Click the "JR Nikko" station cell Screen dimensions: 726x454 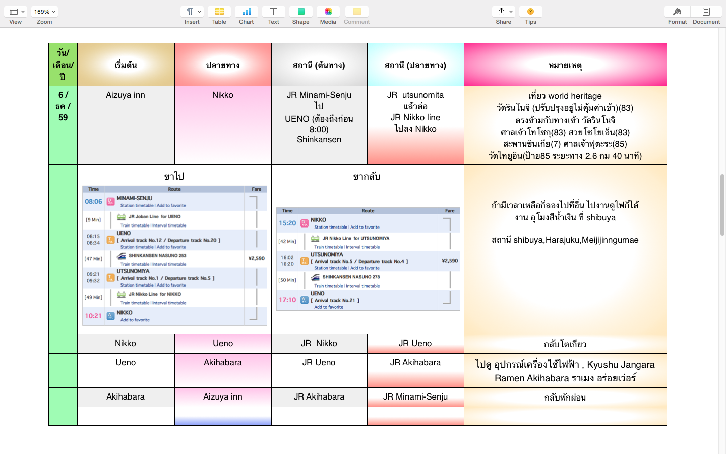tap(319, 344)
